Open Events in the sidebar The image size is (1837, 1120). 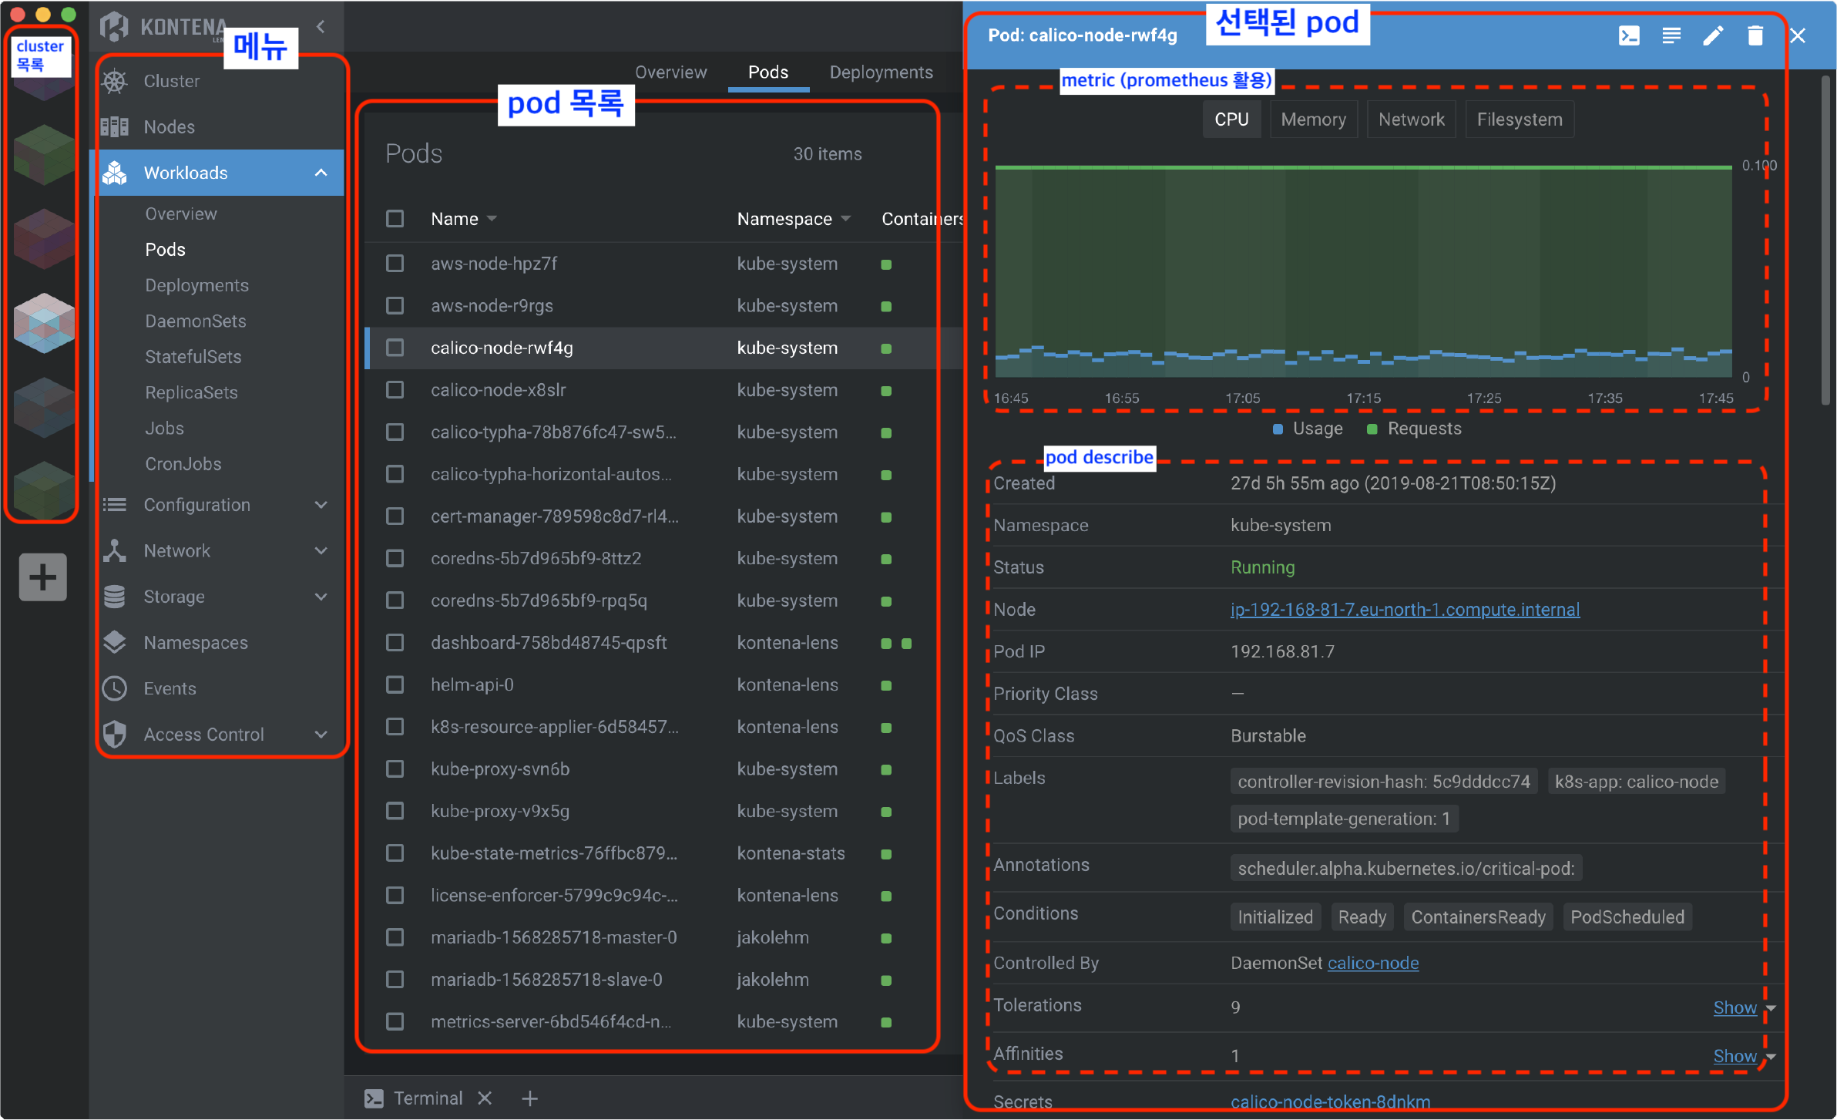click(170, 688)
